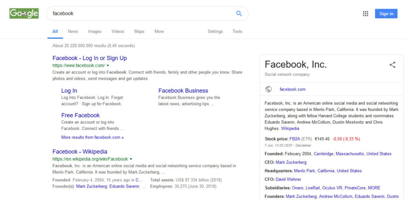Open the search Tools menu

(237, 31)
